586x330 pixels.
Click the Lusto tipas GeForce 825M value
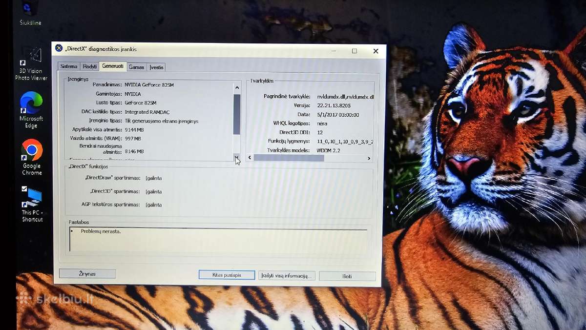click(x=140, y=103)
